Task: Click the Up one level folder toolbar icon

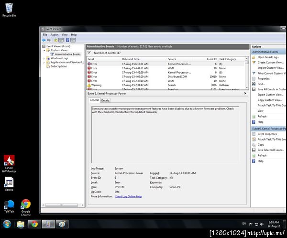Action: tap(55, 40)
